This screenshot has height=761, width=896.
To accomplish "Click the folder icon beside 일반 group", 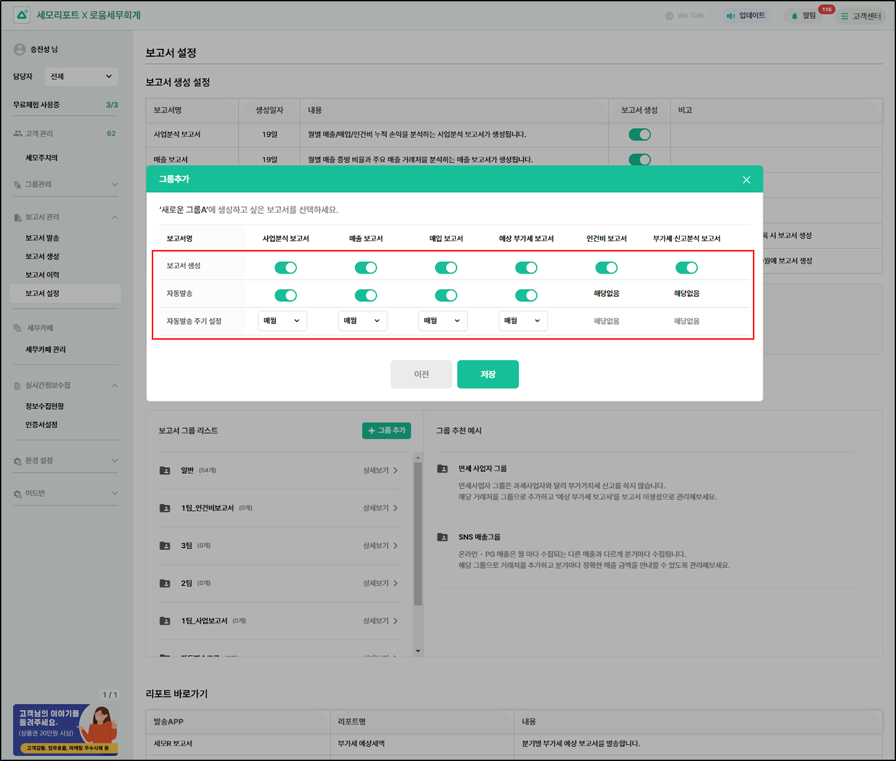I will [x=164, y=470].
